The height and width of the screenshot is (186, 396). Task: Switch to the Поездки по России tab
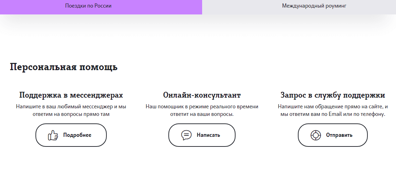(101, 7)
